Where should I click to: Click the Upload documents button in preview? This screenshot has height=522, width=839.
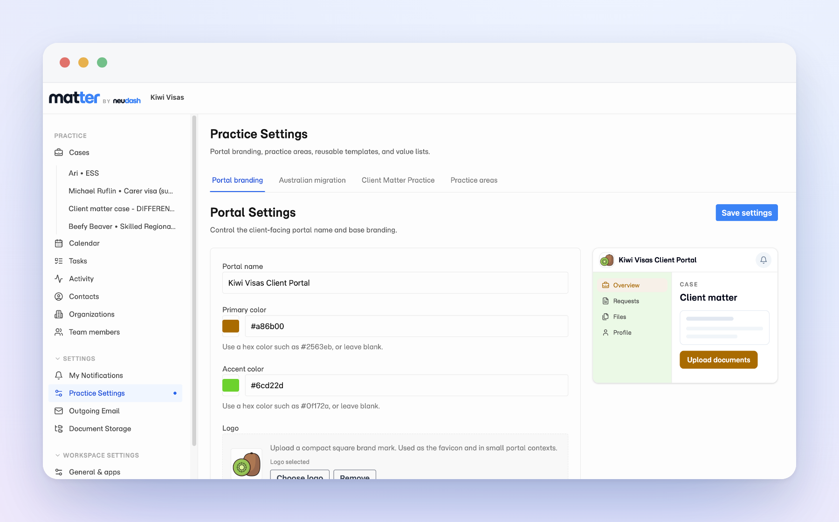718,360
